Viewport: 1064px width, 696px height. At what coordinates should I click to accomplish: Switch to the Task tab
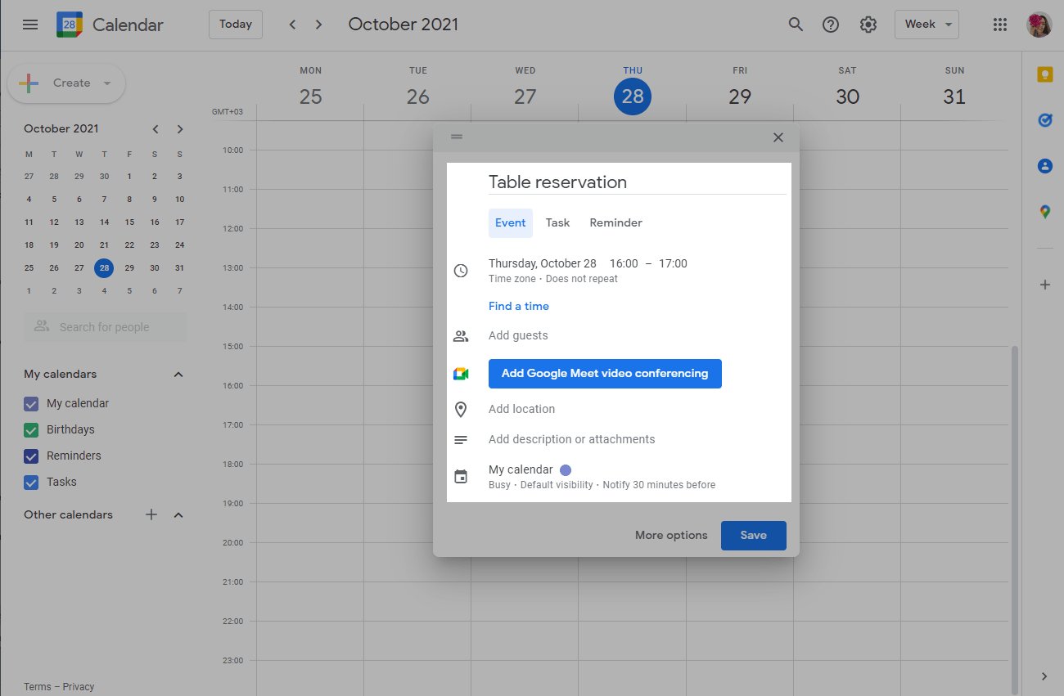pos(557,223)
